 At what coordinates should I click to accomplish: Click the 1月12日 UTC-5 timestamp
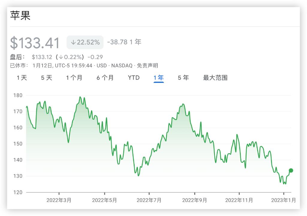[62, 66]
